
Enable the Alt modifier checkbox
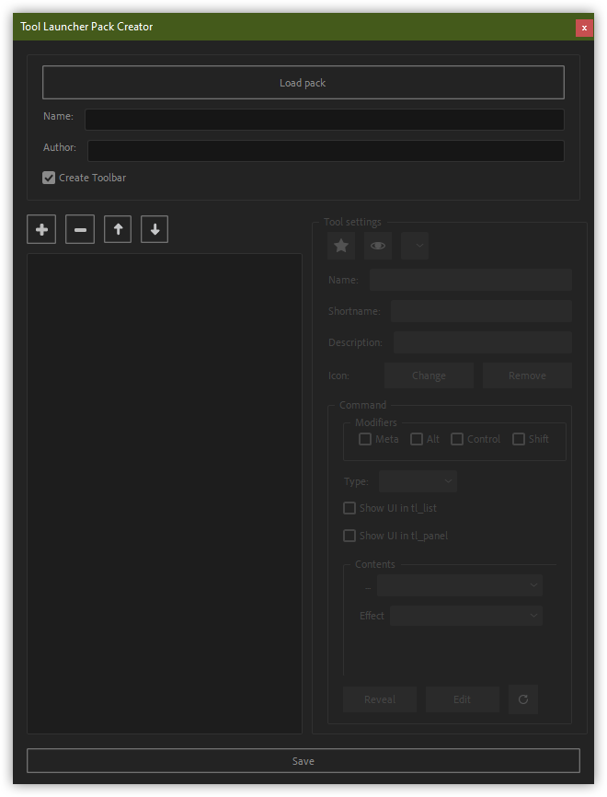pyautogui.click(x=417, y=439)
